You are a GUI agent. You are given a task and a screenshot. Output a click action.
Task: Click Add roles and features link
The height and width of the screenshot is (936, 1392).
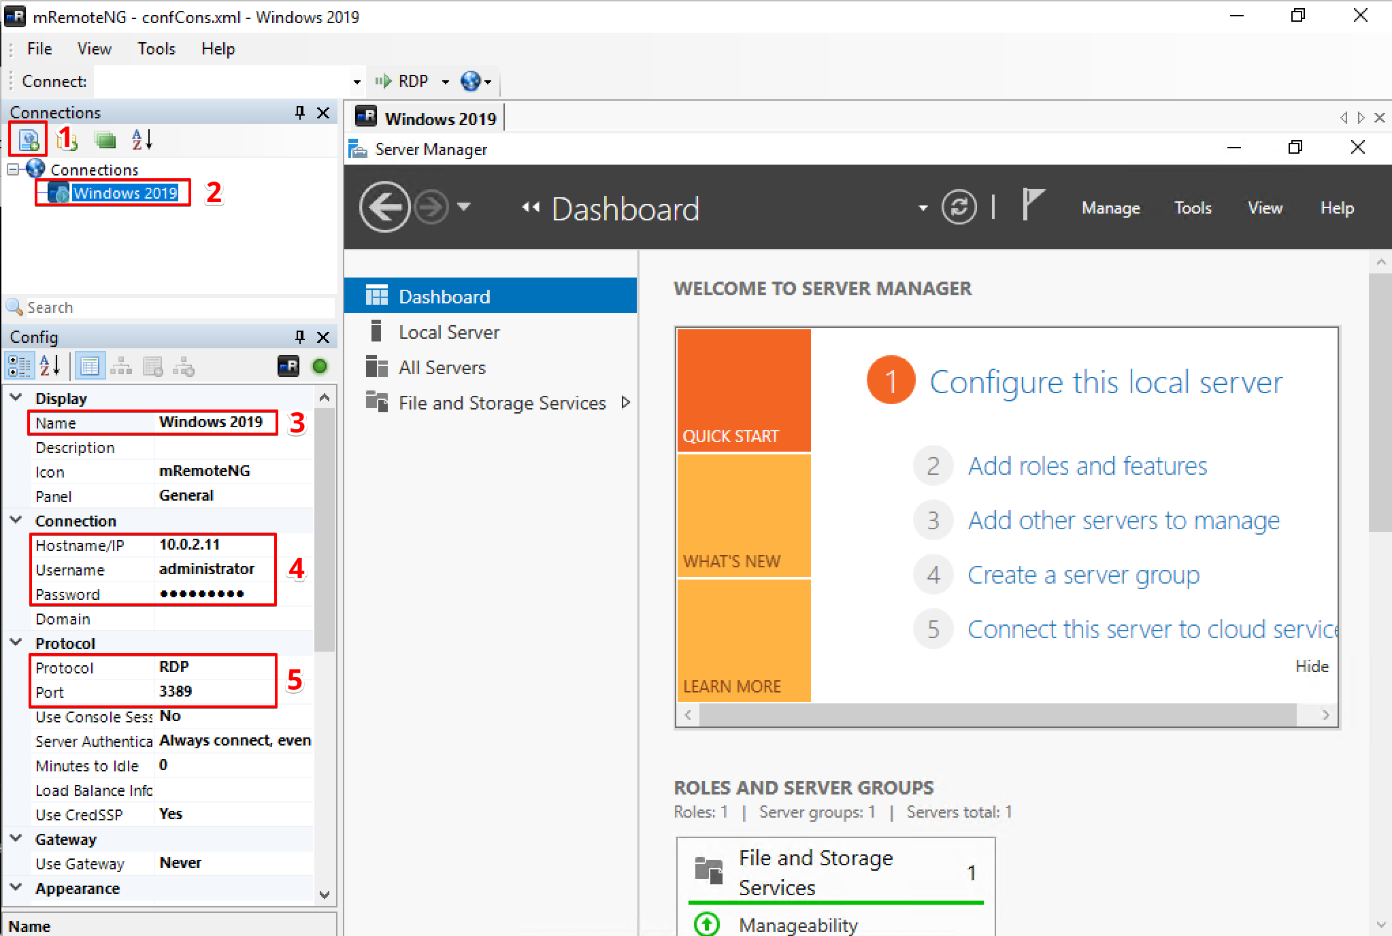tap(1087, 466)
